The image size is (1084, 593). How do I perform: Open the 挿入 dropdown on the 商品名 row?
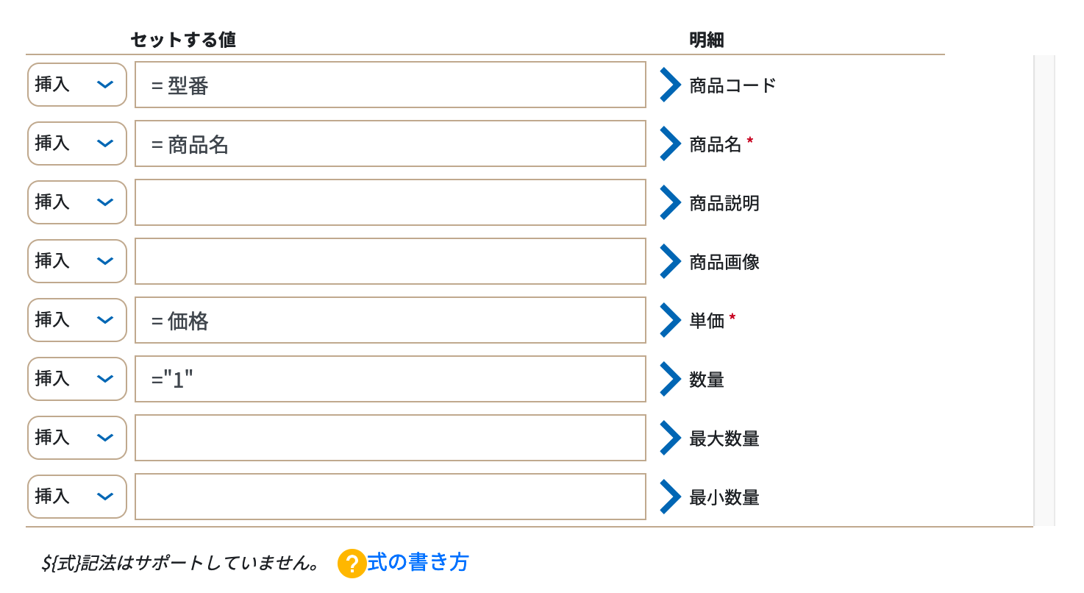tap(76, 143)
